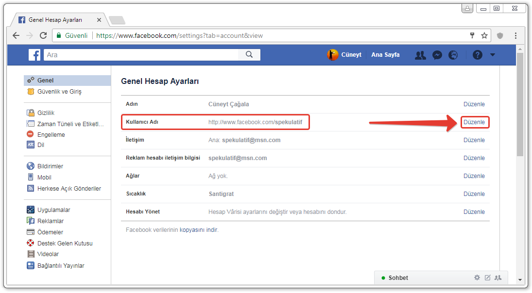Screen dimensions: 532x293
Task: Expand the account dropdown arrow
Action: click(x=493, y=55)
